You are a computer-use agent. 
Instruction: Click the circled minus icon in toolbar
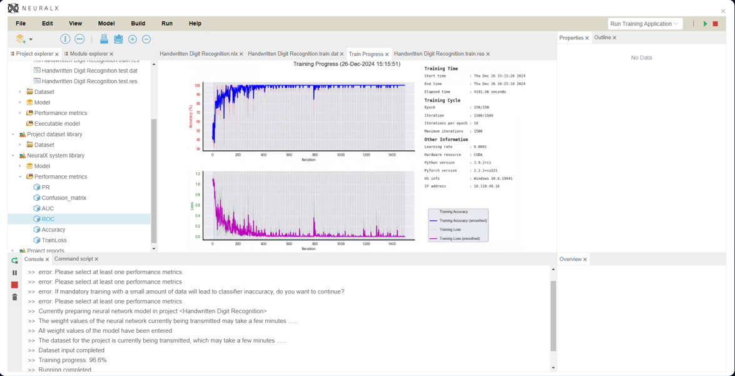146,39
